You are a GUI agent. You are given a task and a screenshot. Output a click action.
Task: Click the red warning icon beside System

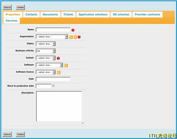point(58,58)
